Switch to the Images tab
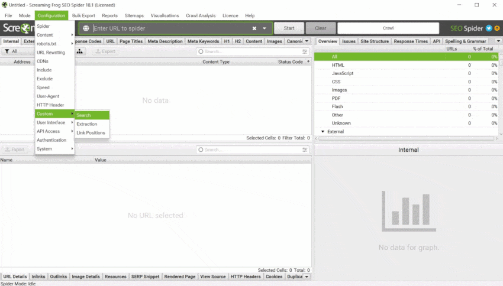 pos(274,41)
